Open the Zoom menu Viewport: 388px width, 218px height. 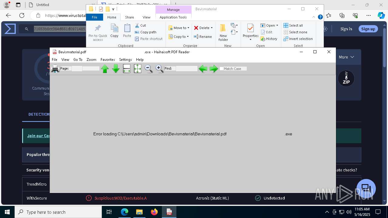[x=91, y=60]
